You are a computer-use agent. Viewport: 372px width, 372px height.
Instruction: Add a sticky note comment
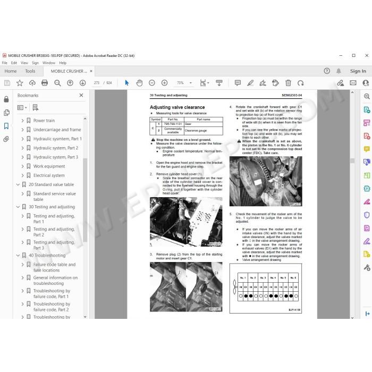pyautogui.click(x=238, y=83)
